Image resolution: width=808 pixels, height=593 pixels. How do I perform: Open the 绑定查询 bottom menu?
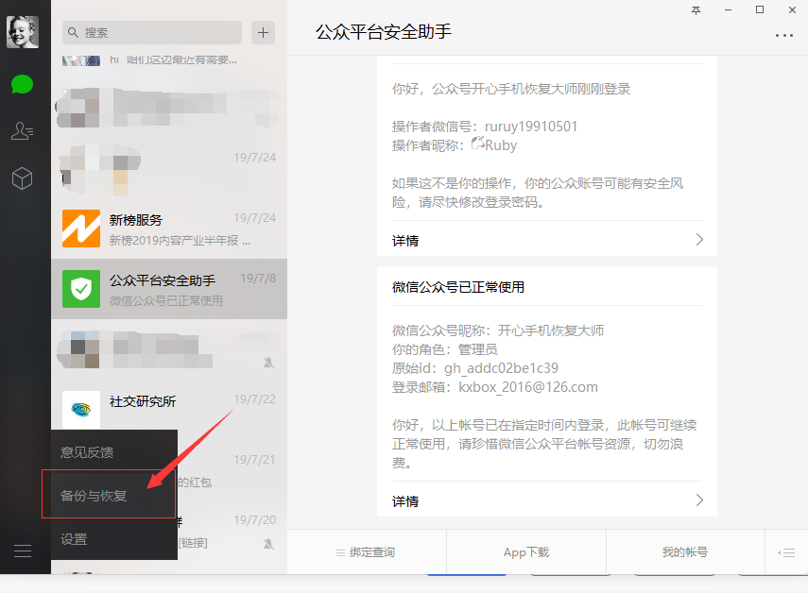point(366,552)
